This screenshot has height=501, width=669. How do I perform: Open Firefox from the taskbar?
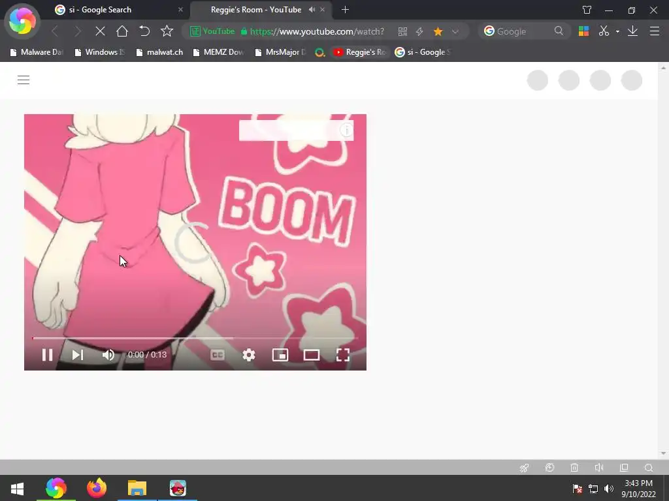pyautogui.click(x=97, y=488)
